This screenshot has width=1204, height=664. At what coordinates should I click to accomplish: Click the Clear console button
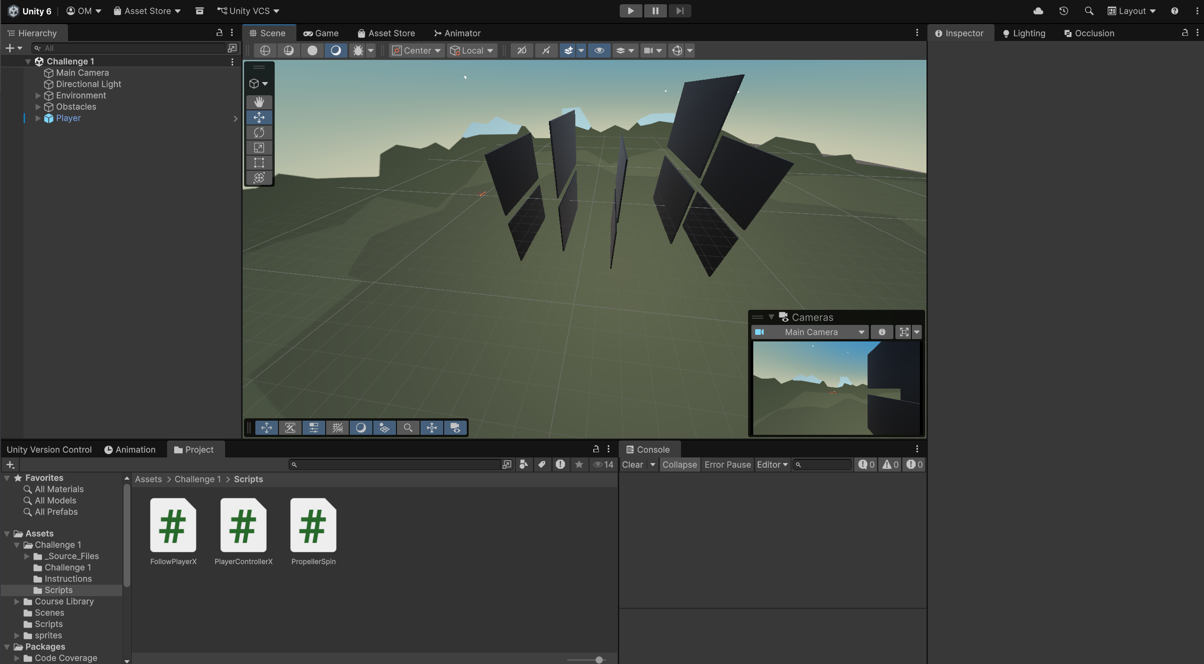632,465
